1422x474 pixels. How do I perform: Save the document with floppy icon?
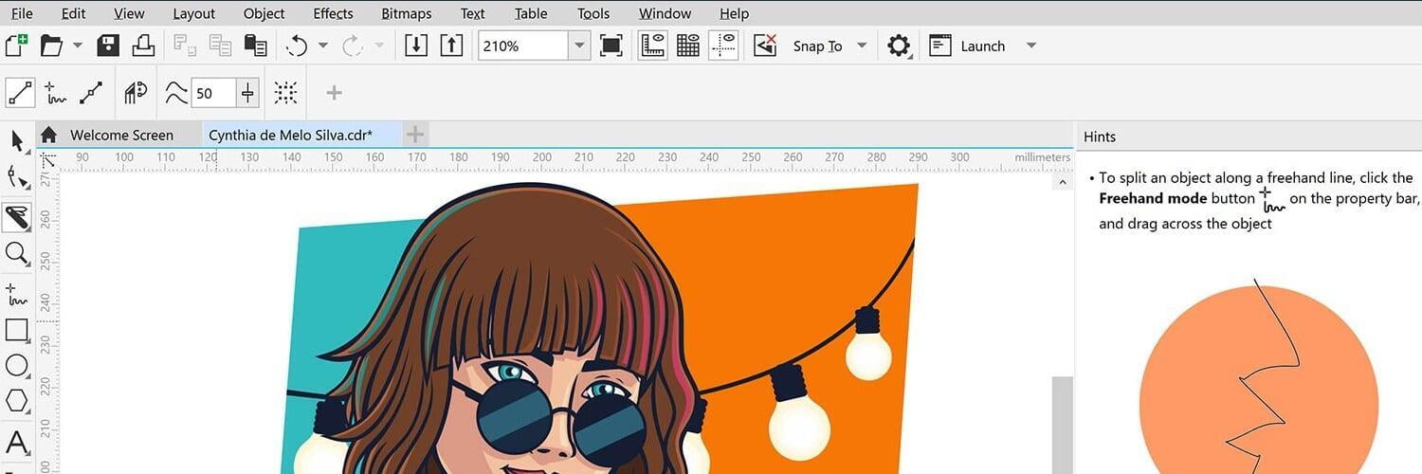(x=108, y=46)
